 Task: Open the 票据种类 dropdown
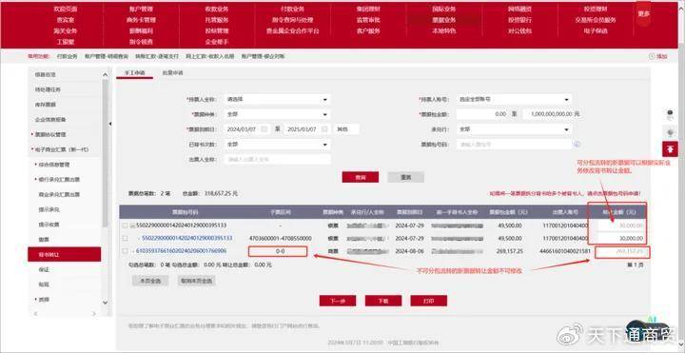(x=277, y=114)
